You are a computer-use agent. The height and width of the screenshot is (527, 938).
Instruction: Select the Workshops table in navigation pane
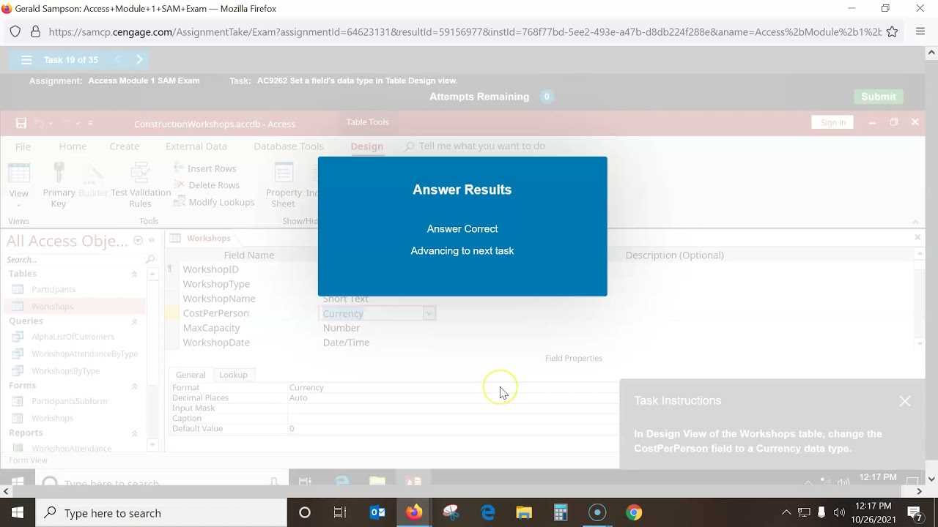pyautogui.click(x=52, y=307)
